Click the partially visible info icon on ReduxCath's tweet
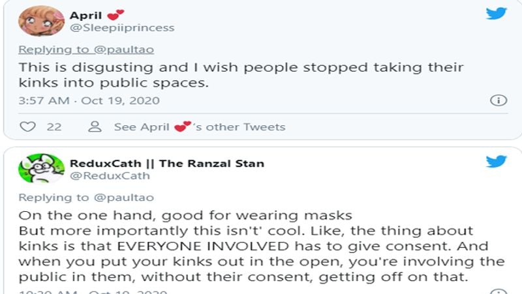This screenshot has width=522, height=294. click(x=499, y=291)
